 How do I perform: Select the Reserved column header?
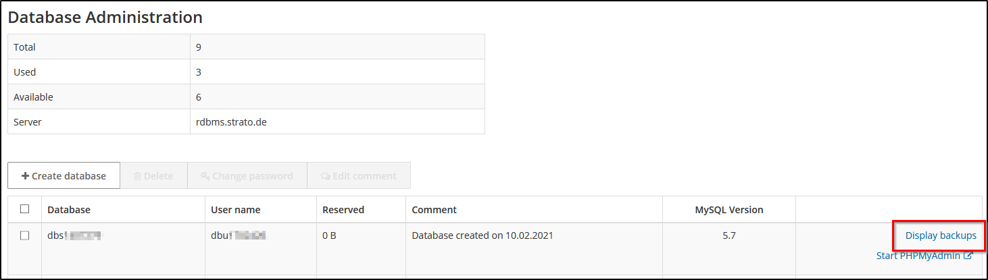pos(343,210)
